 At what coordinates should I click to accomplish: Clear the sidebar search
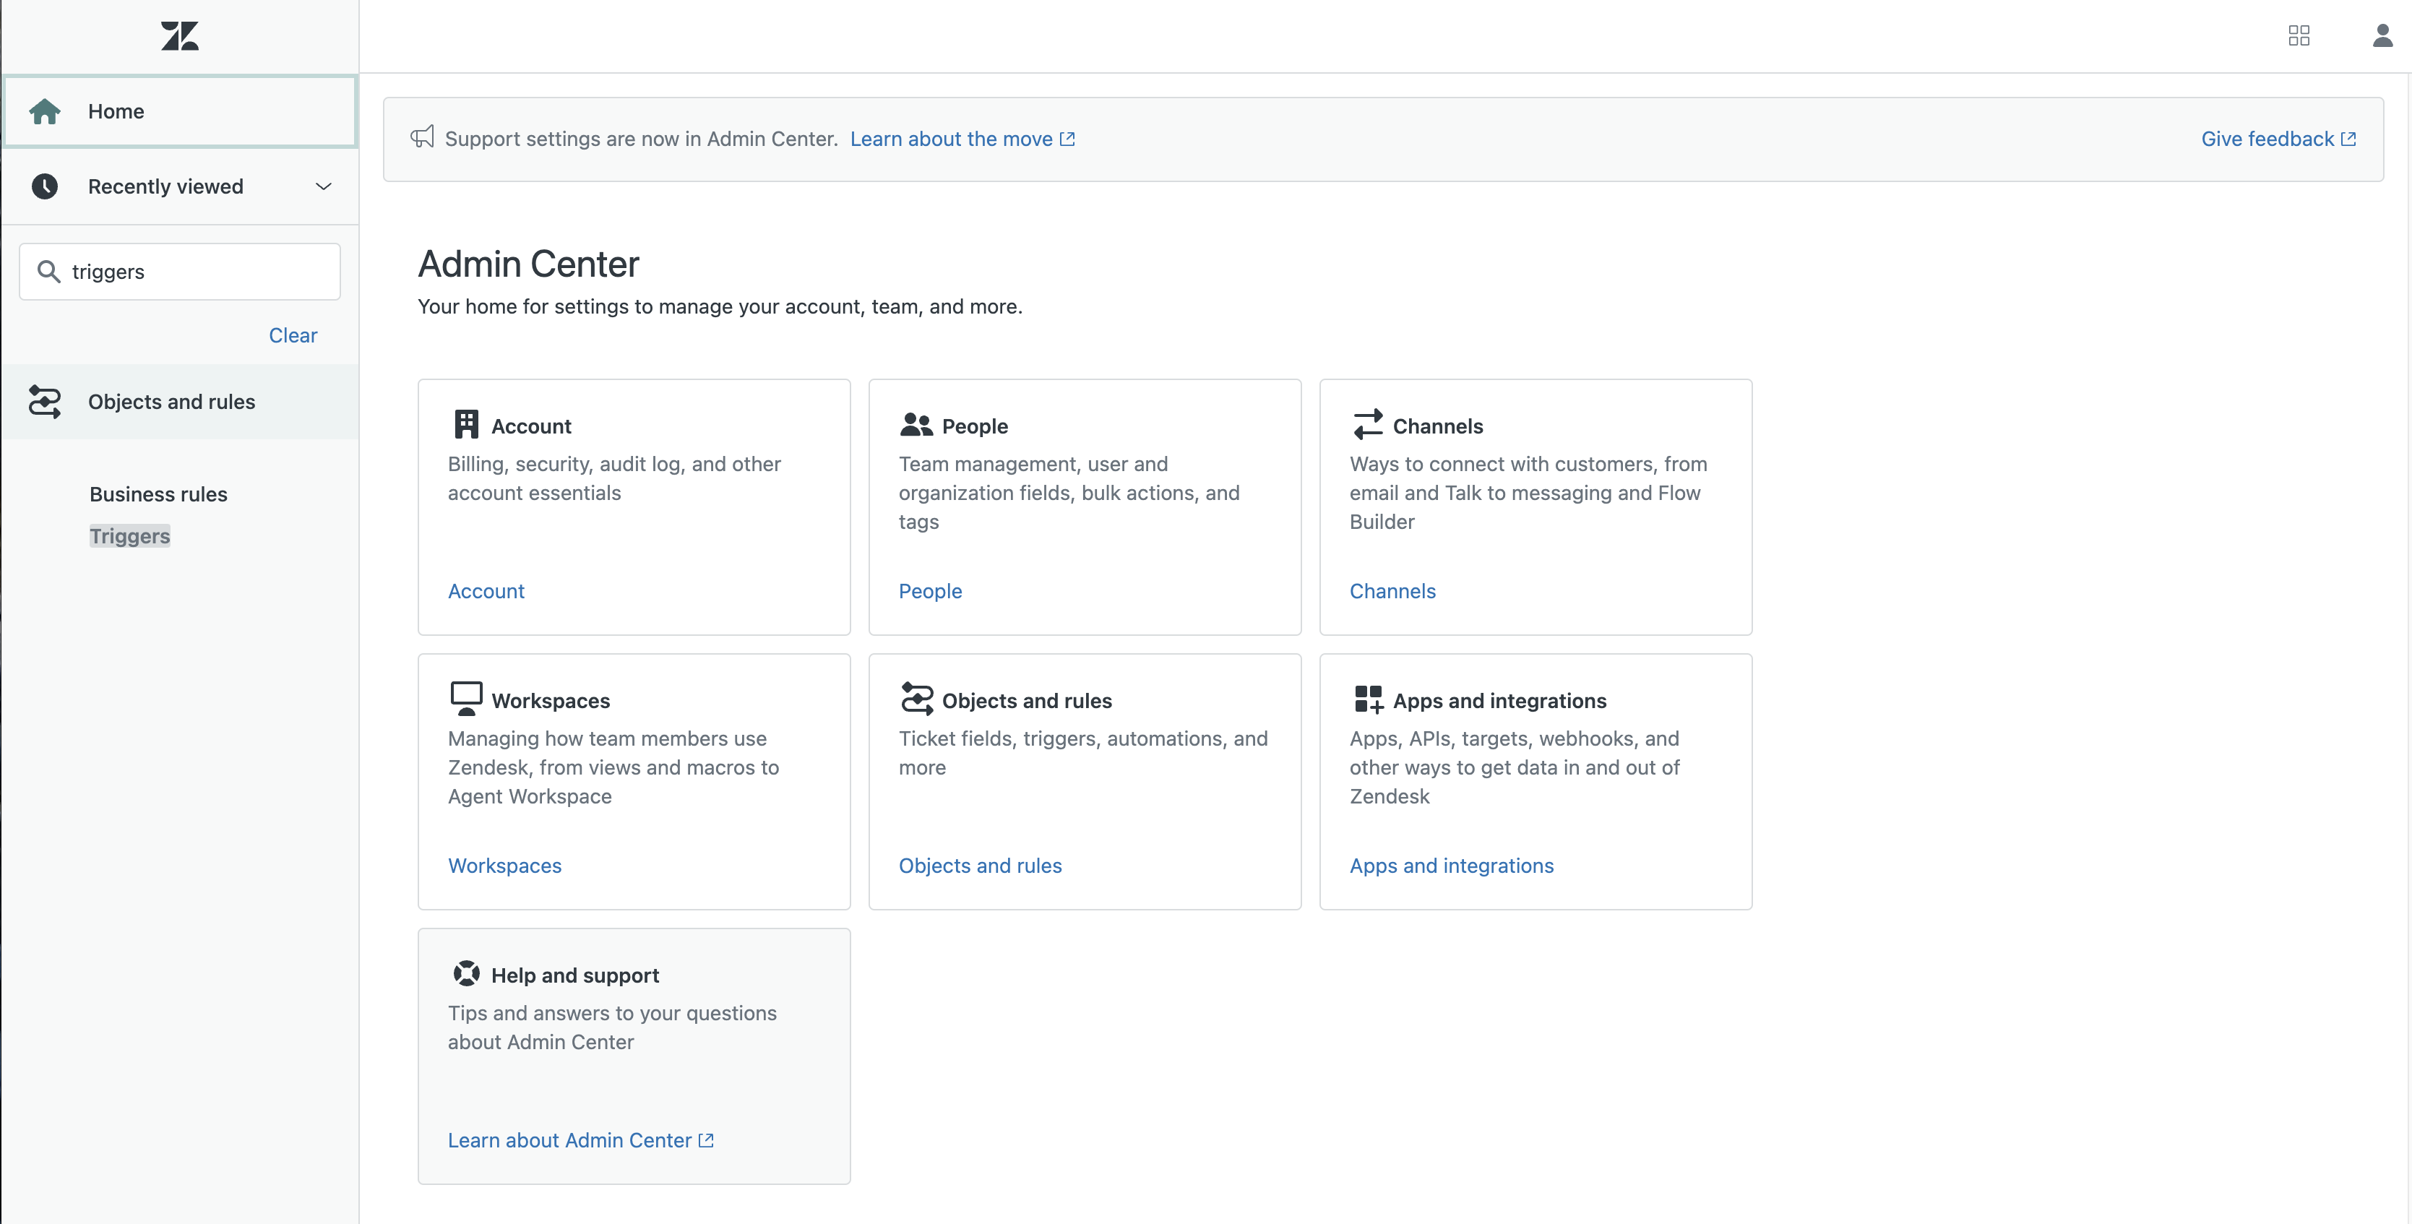[x=293, y=335]
